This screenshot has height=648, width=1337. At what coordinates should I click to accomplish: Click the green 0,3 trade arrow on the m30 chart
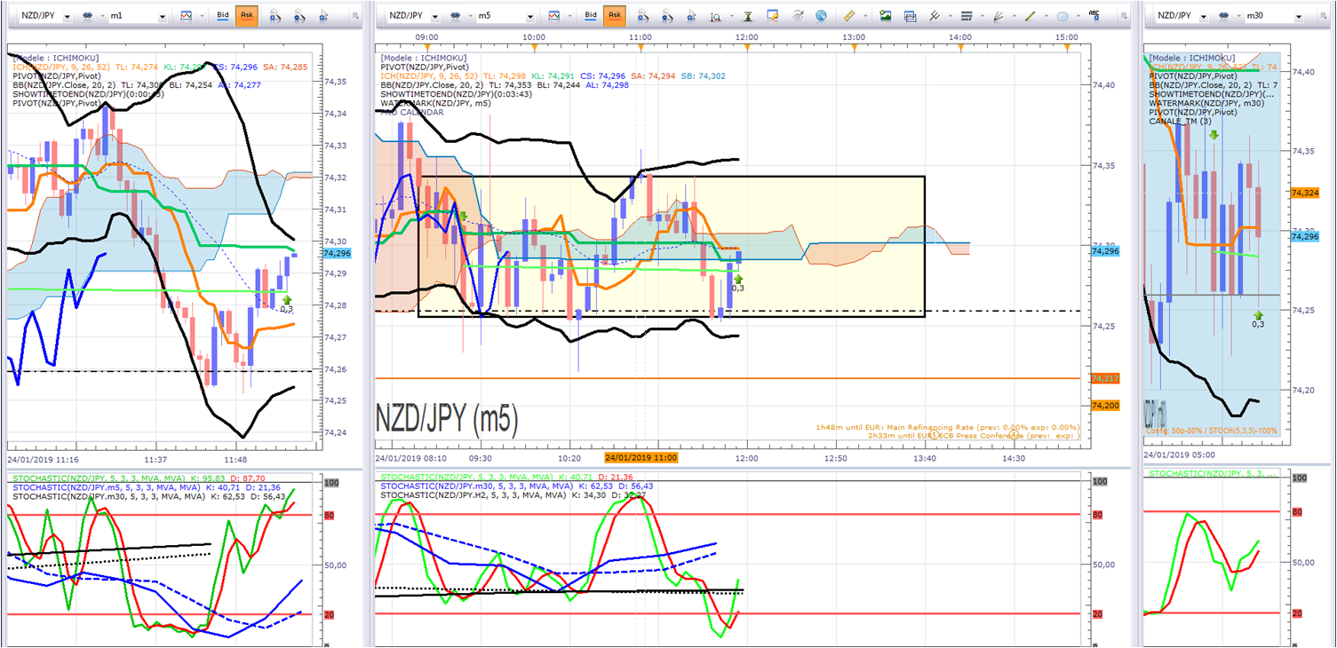[x=1258, y=315]
